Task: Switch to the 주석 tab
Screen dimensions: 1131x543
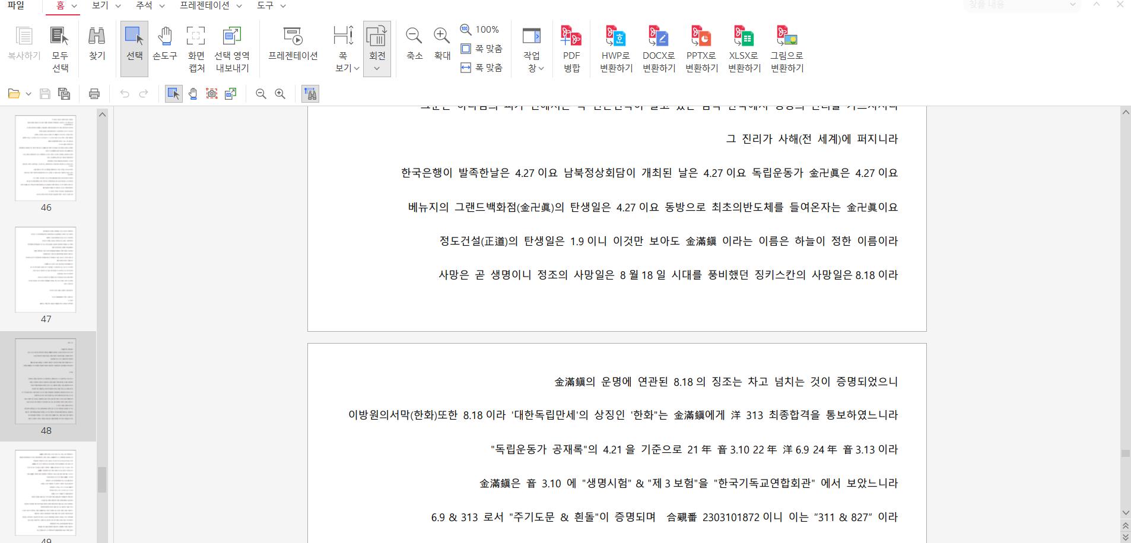Action: tap(144, 5)
